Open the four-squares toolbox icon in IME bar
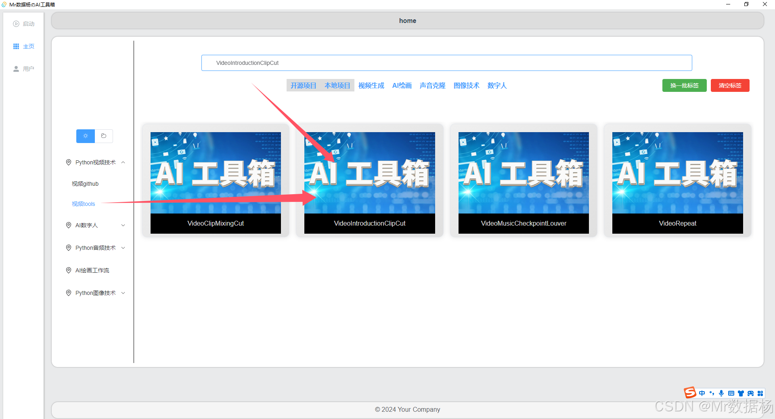 pos(760,393)
